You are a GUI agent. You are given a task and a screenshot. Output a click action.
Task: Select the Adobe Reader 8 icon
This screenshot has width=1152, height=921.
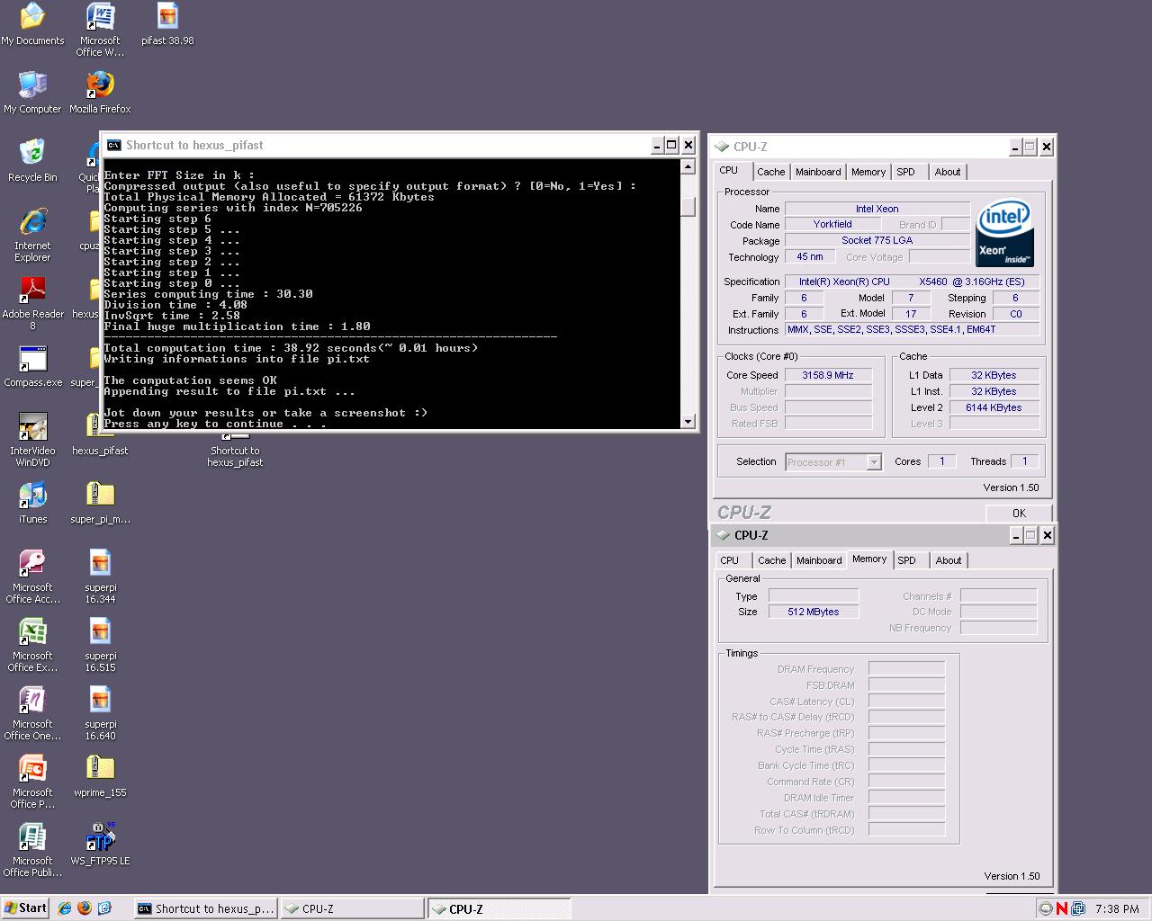click(32, 303)
